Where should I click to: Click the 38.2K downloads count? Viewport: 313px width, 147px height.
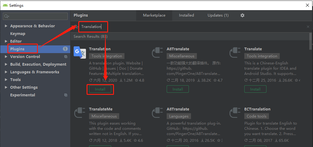click(204, 80)
